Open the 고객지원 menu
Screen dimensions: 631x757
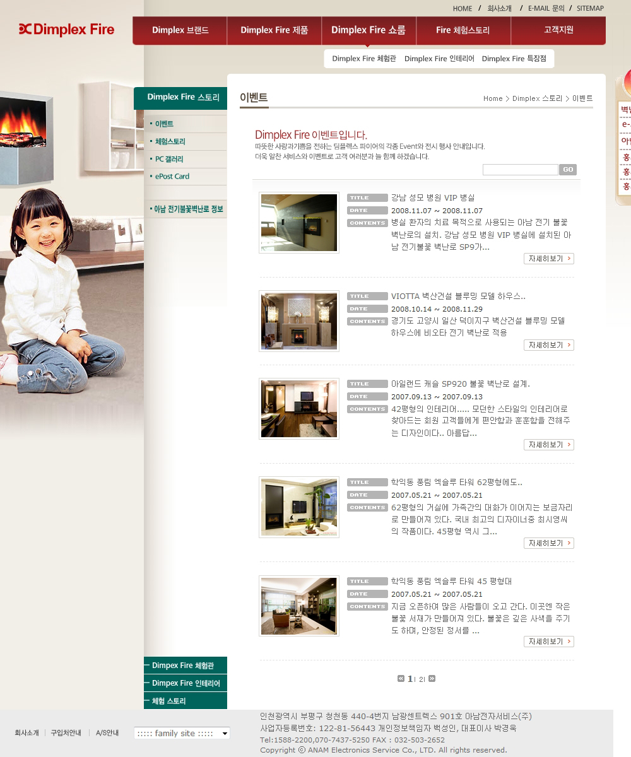pyautogui.click(x=558, y=30)
